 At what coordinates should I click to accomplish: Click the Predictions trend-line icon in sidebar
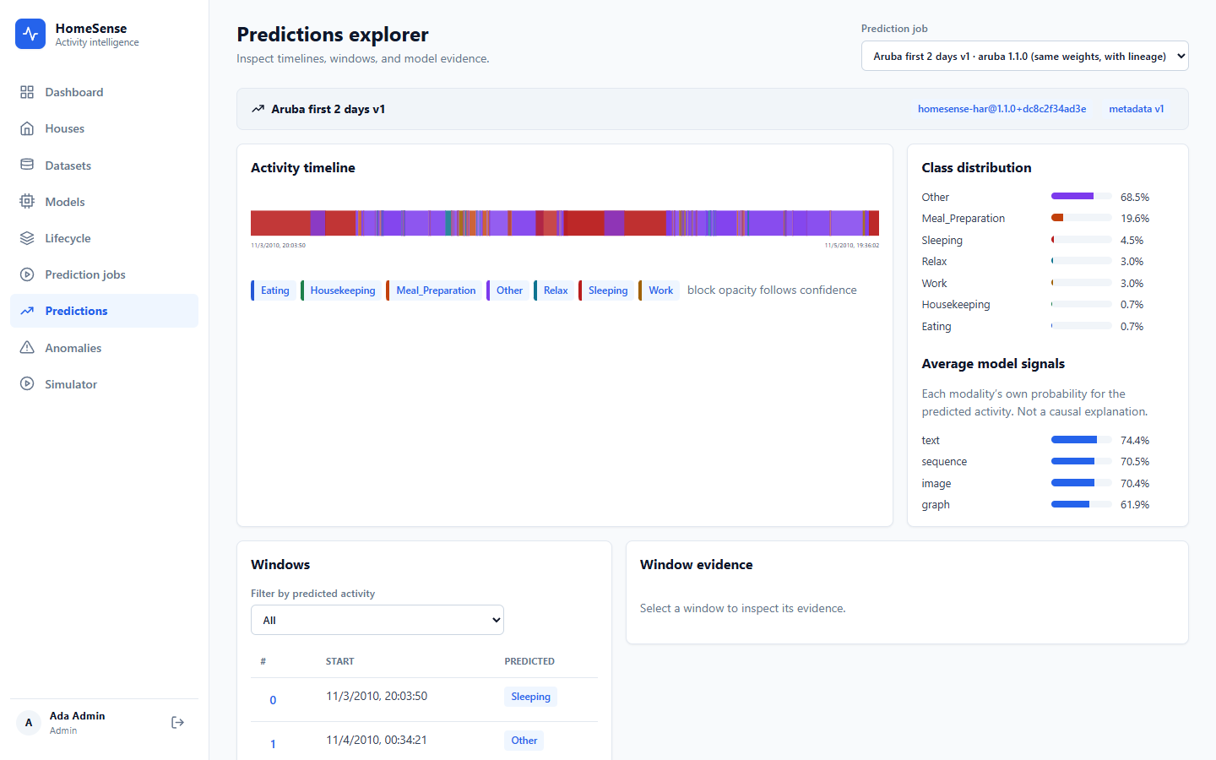[27, 311]
